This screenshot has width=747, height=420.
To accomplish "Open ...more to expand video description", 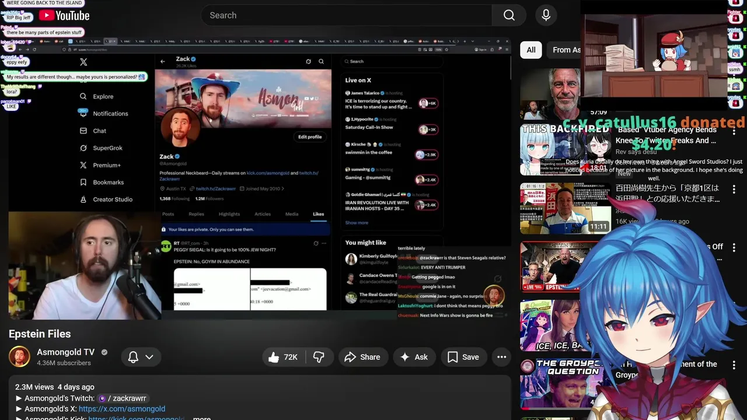I will [201, 418].
